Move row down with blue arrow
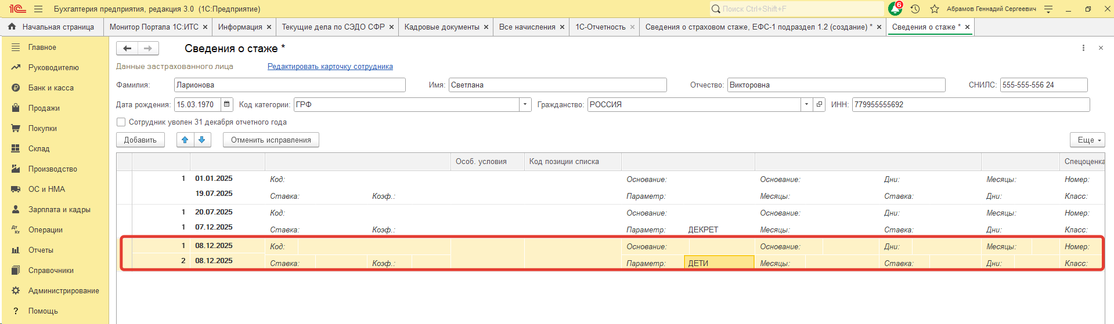The height and width of the screenshot is (324, 1114). (x=201, y=140)
